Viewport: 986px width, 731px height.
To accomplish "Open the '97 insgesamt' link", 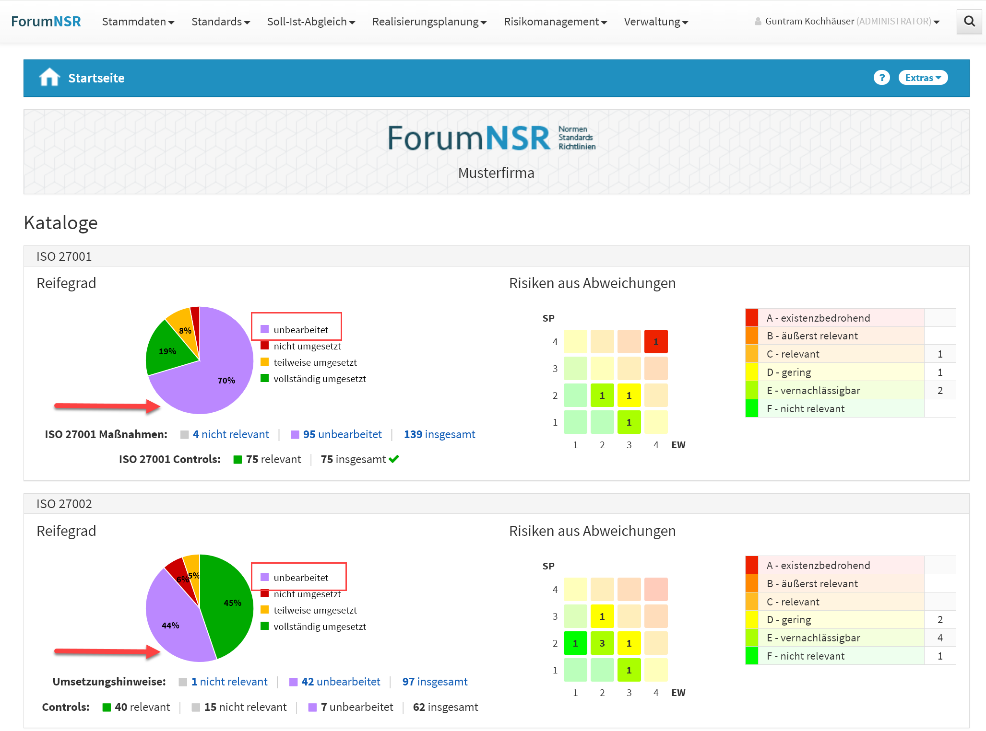I will pos(434,682).
